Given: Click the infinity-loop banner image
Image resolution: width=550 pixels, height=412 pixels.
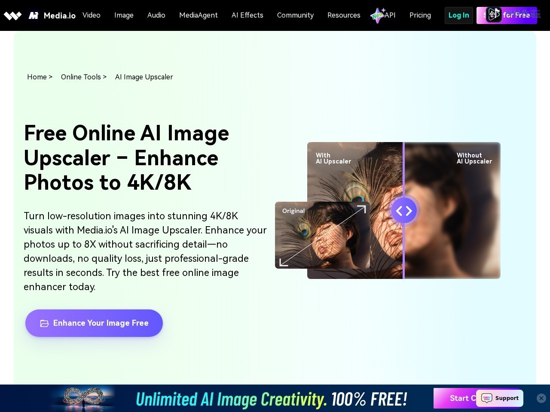Looking at the screenshot, I should click(83, 398).
